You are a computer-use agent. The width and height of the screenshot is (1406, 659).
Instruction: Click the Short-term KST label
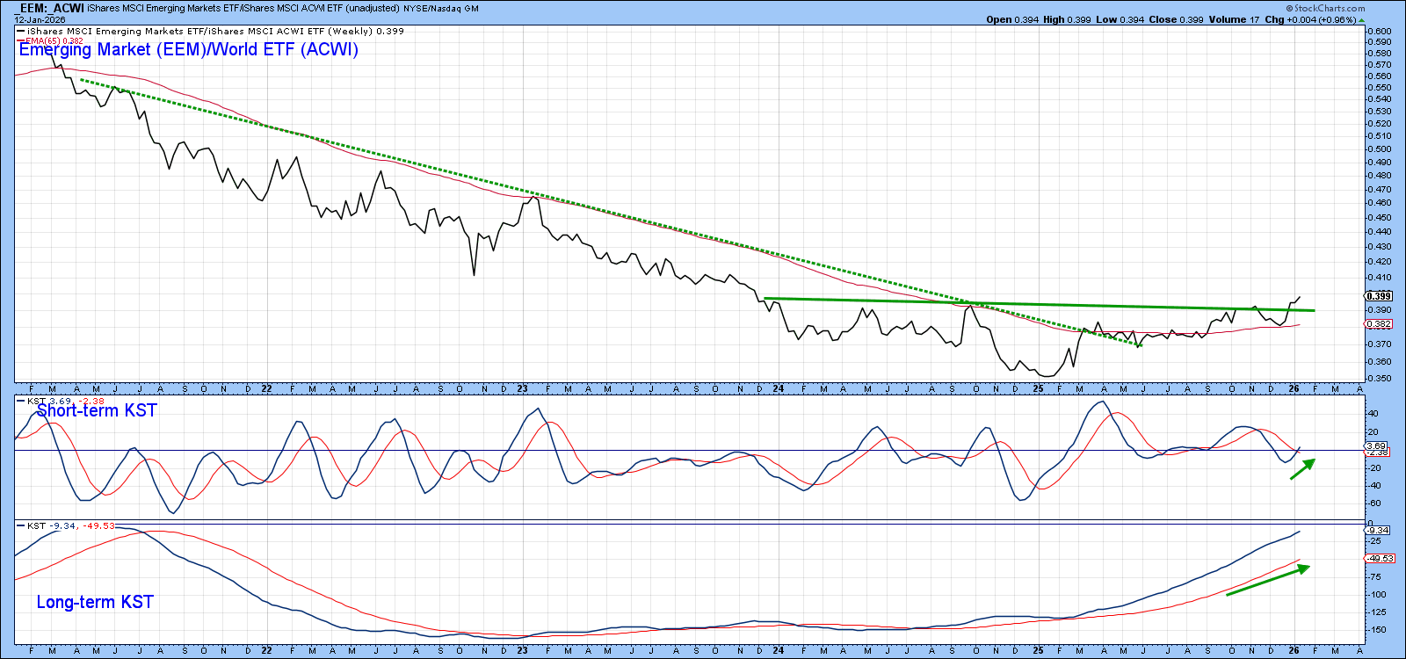click(97, 411)
